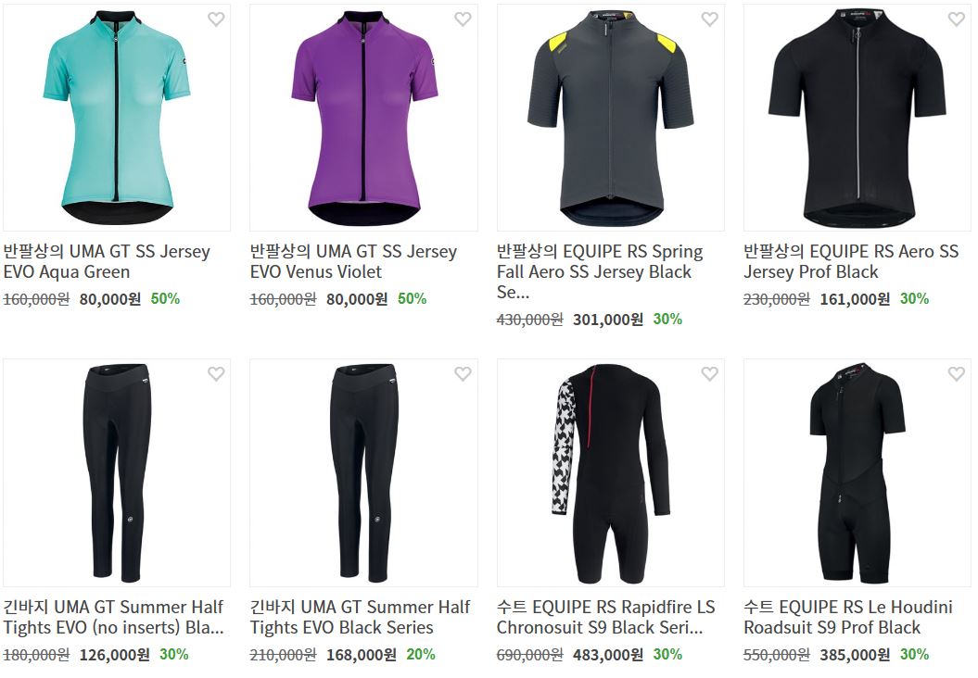Click 483,000원 price on Rapidfire Chronosuit

pyautogui.click(x=608, y=655)
